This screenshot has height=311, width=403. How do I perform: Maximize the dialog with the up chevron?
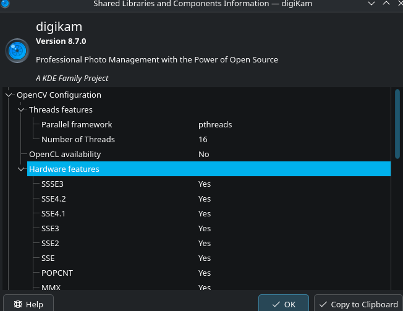click(x=386, y=3)
